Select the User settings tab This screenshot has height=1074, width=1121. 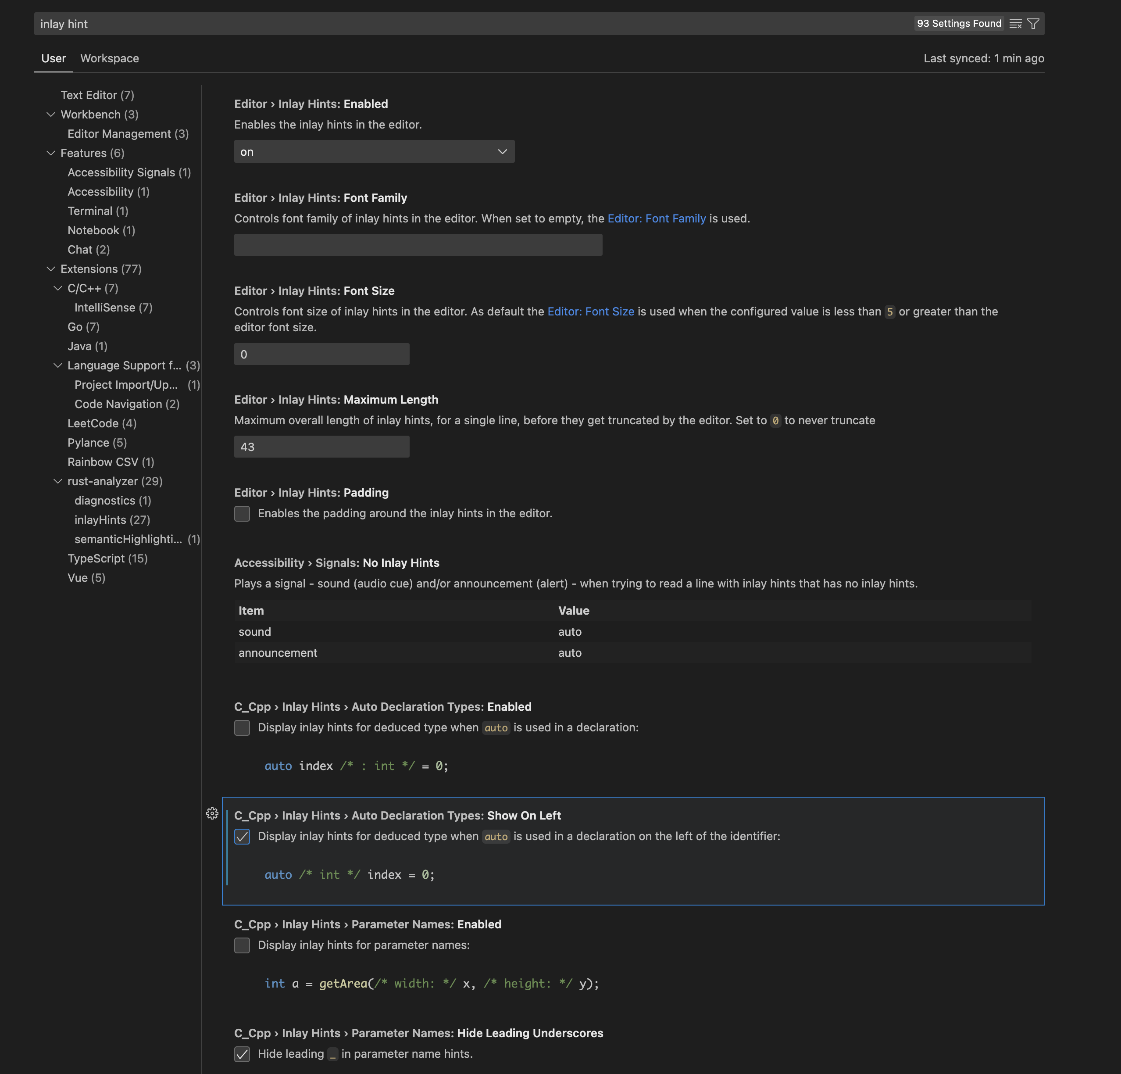(x=53, y=58)
